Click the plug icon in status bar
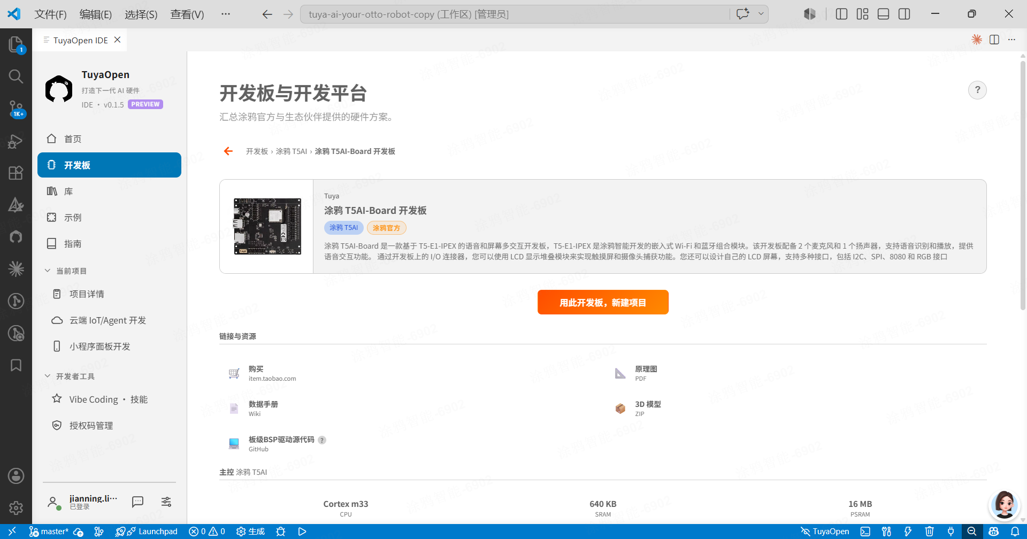The height and width of the screenshot is (539, 1027). click(951, 532)
